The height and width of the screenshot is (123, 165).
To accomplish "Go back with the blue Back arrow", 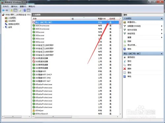I will (x=3, y=11).
